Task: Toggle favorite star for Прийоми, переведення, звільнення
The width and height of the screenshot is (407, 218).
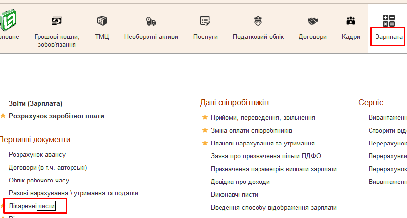Action: 205,117
